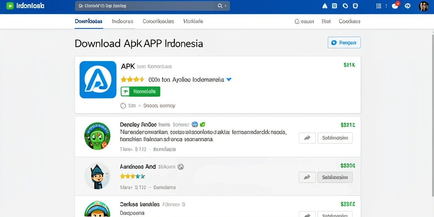Click the gray star badge next to Aandnoea And
The height and width of the screenshot is (217, 434).
pos(181,167)
